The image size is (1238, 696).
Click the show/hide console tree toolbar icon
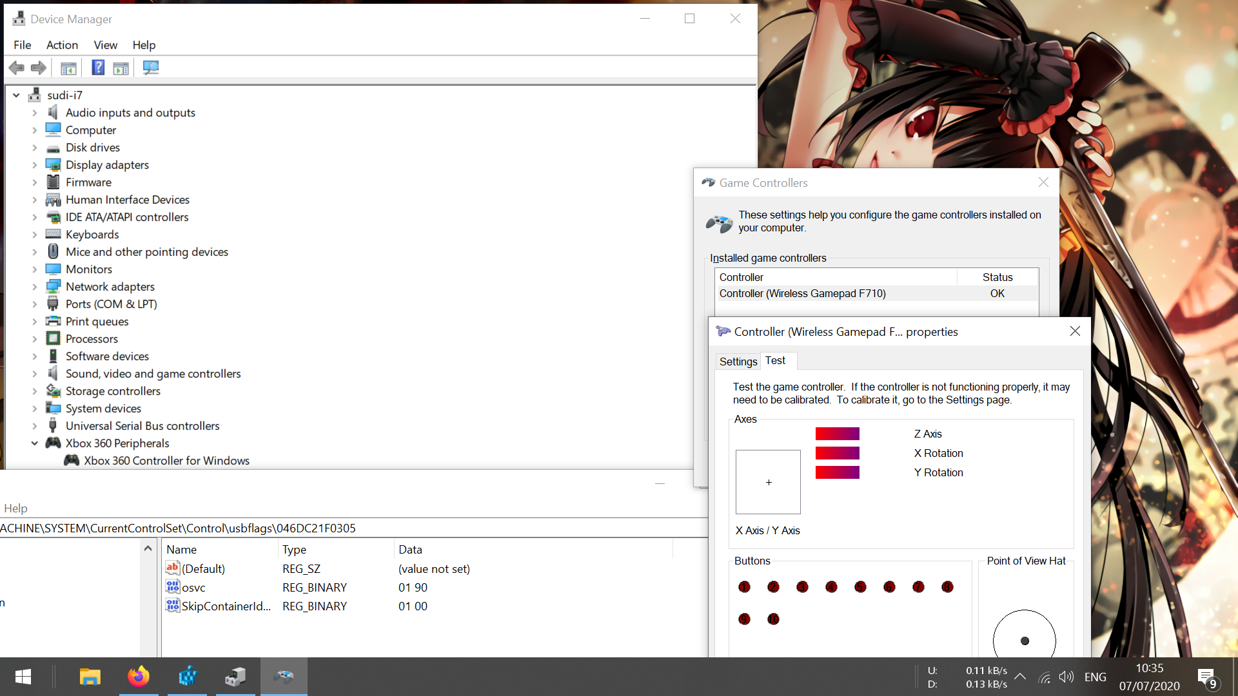coord(68,68)
